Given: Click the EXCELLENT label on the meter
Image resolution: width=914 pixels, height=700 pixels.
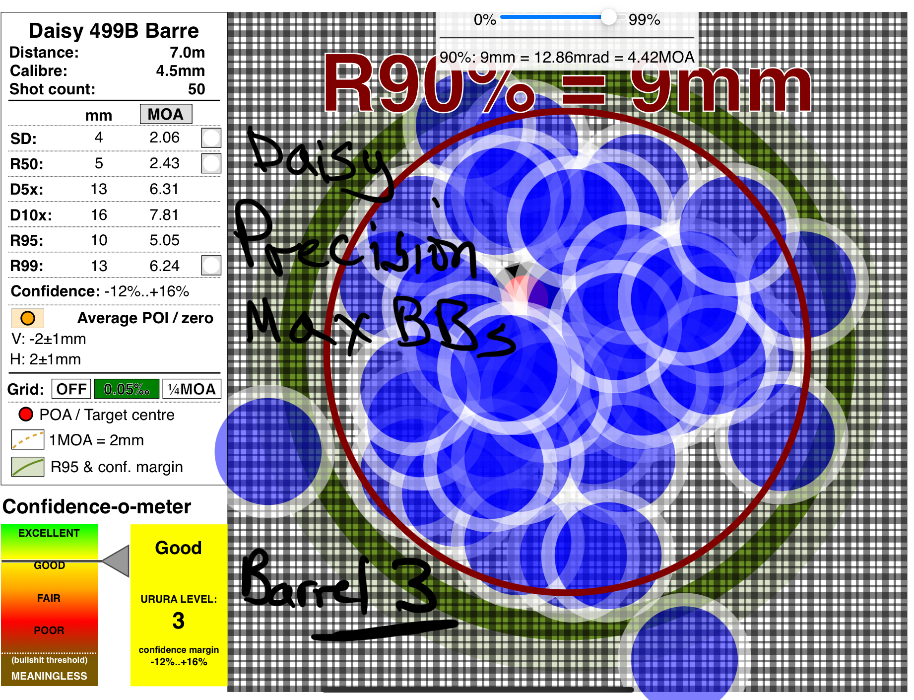Looking at the screenshot, I should click(x=49, y=533).
